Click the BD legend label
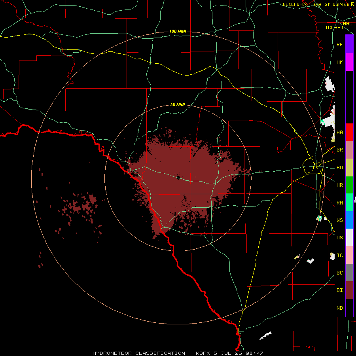The image size is (356, 356). [339, 168]
